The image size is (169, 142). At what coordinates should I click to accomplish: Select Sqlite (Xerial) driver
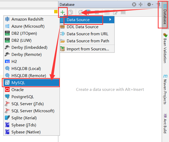pos(32,118)
